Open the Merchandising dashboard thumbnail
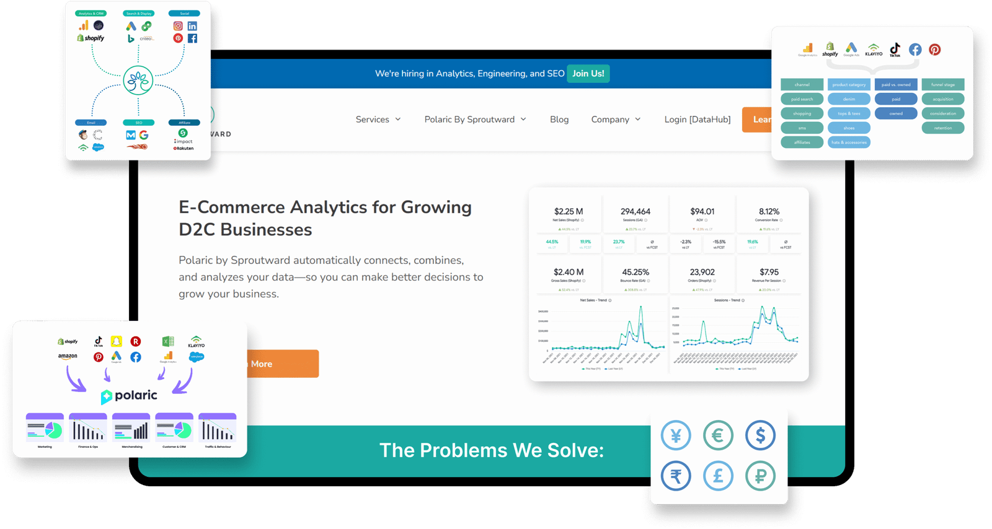Image resolution: width=992 pixels, height=529 pixels. click(x=131, y=429)
